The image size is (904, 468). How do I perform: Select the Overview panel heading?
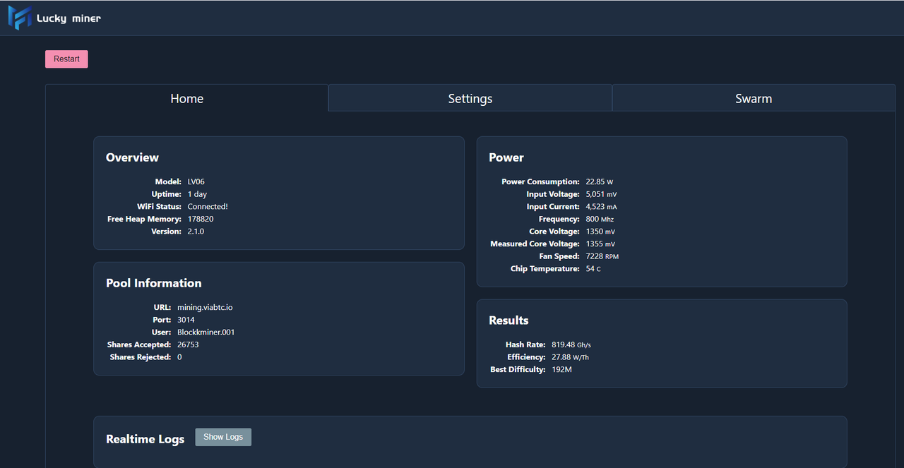132,157
